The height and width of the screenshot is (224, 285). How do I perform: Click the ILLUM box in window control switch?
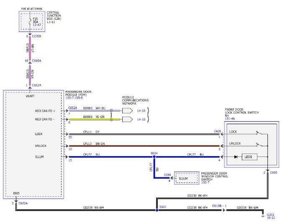187,178
